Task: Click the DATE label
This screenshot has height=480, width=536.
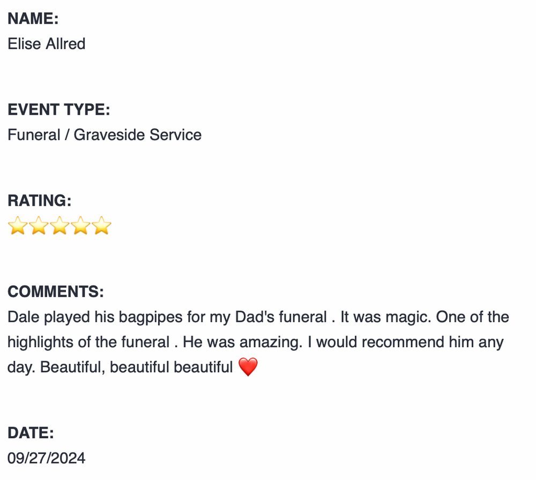Action: [x=31, y=433]
